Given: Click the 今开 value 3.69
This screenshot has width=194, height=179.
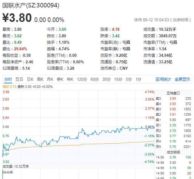Looking at the screenshot, I should (x=62, y=29).
